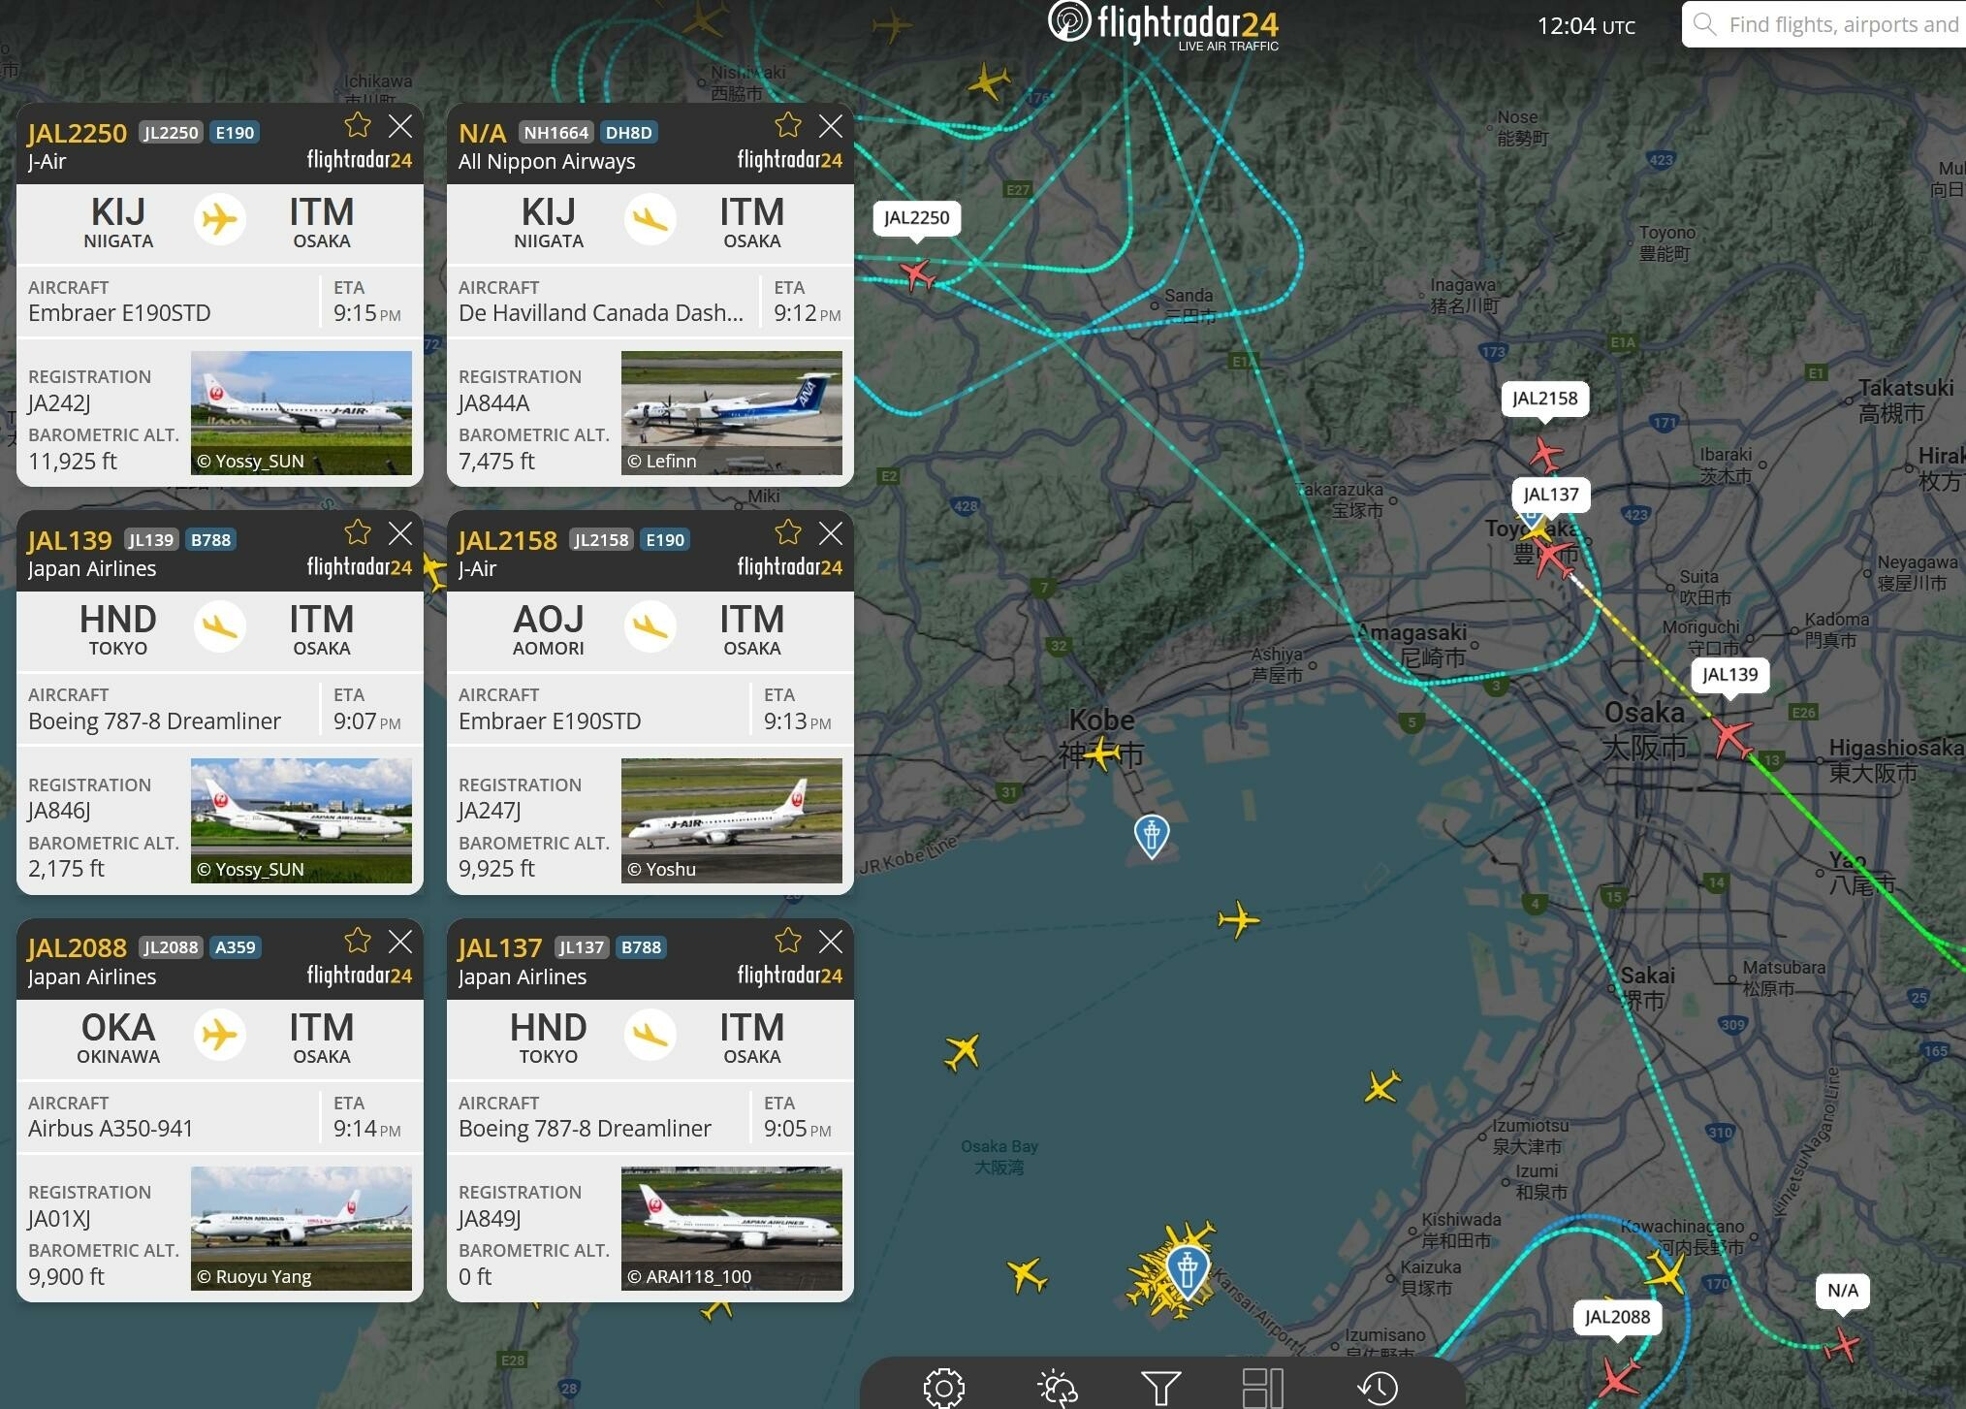Click JA844A registration text
Image resolution: width=1966 pixels, height=1409 pixels.
(493, 402)
